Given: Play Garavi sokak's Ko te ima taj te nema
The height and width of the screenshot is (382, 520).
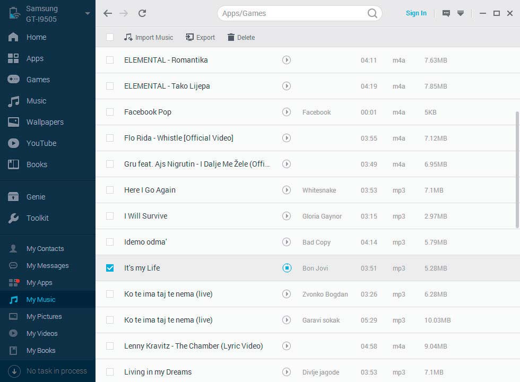Looking at the screenshot, I should click(287, 320).
